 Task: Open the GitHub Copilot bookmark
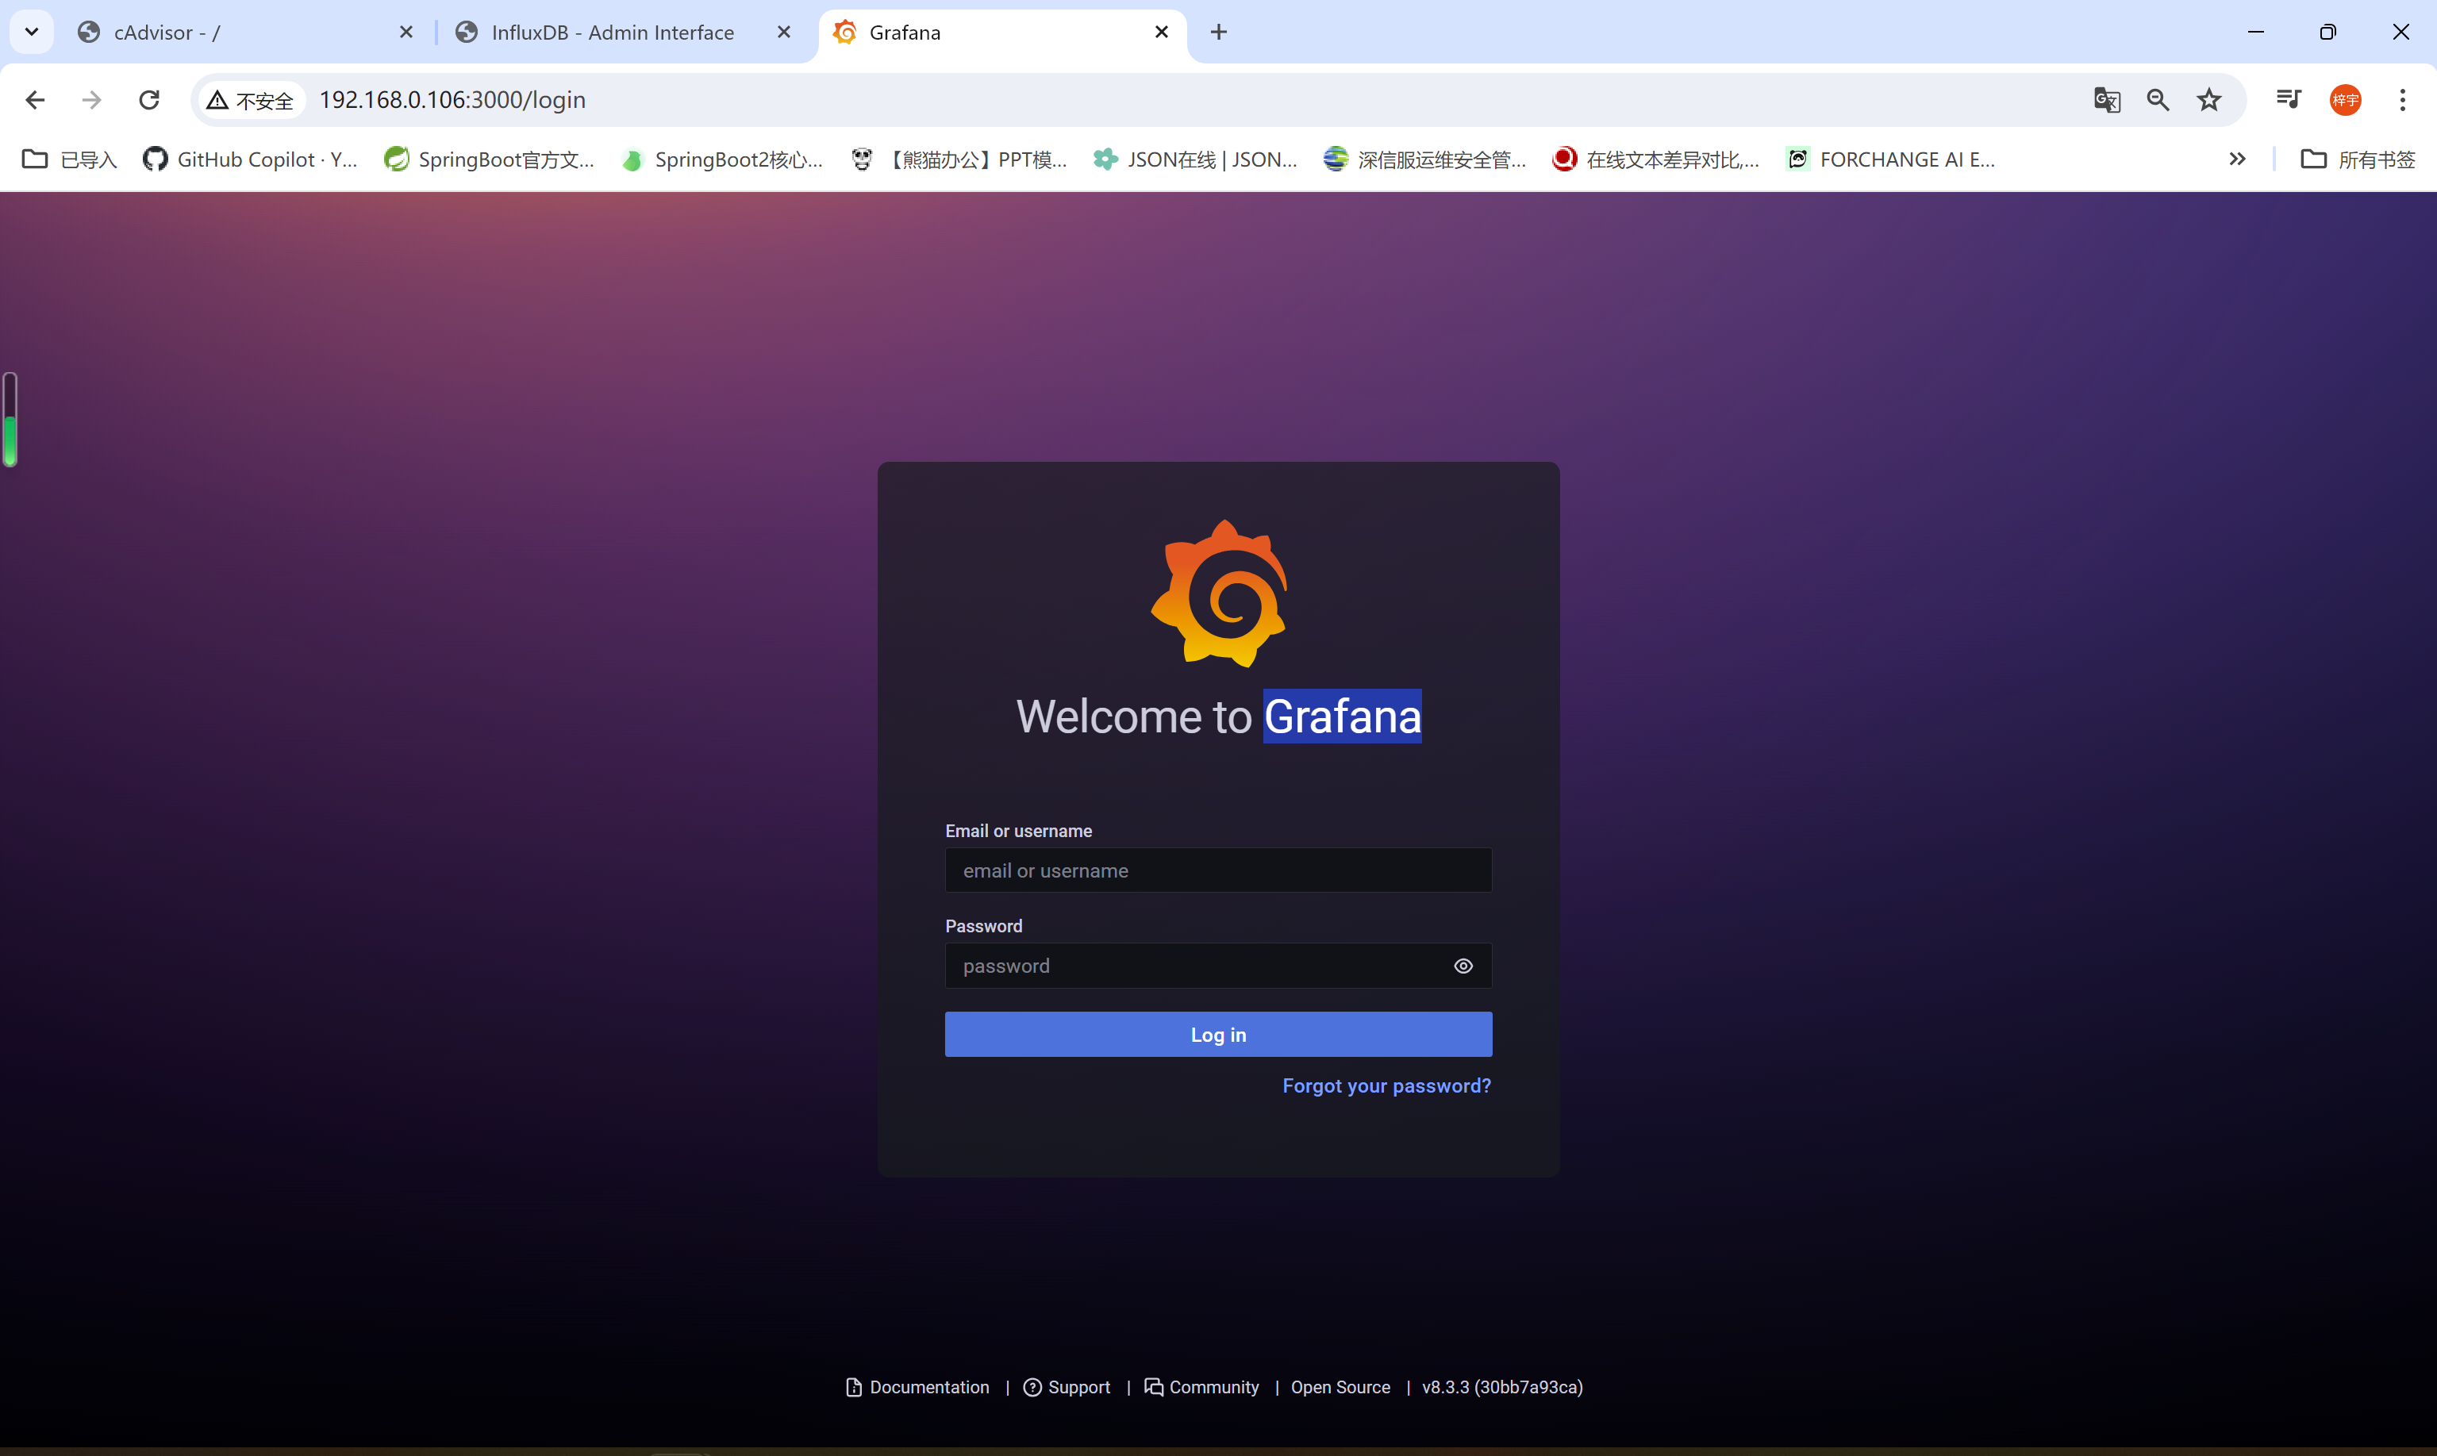pyautogui.click(x=250, y=159)
